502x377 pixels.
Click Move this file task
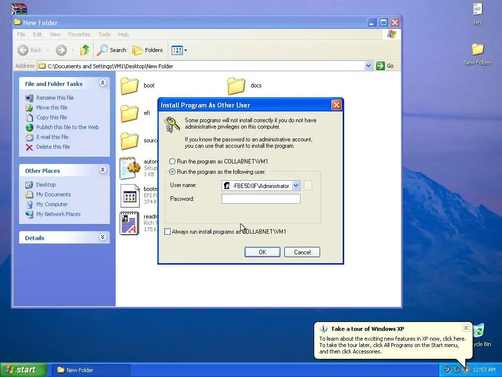pos(51,108)
